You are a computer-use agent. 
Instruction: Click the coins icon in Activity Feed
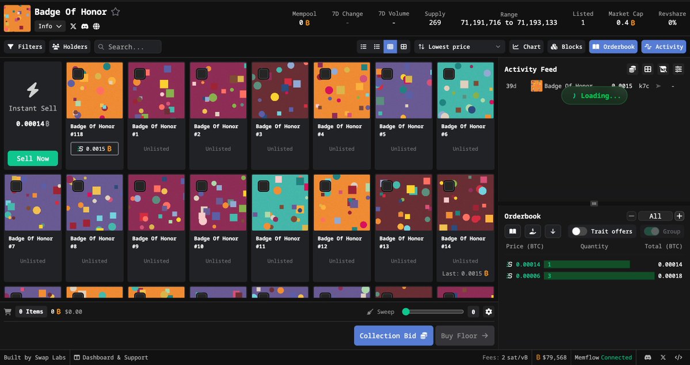point(632,69)
